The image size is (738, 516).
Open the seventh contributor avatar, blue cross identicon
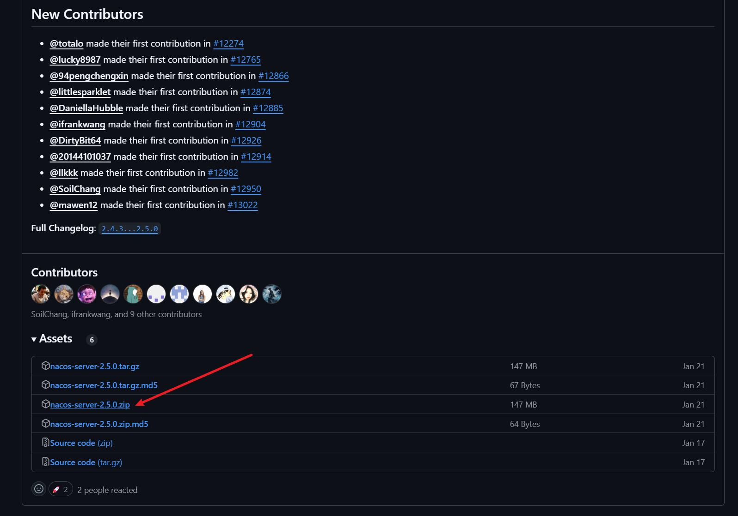click(179, 294)
